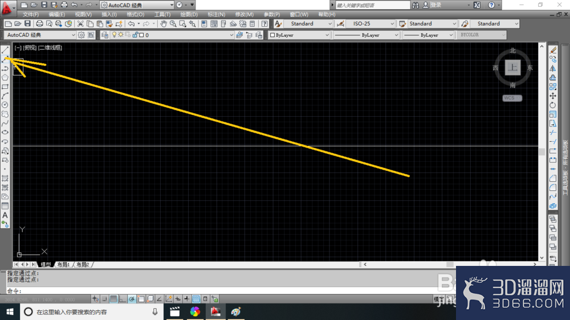Click the 北 direction on ViewCube compass
The height and width of the screenshot is (320, 570).
click(x=512, y=51)
